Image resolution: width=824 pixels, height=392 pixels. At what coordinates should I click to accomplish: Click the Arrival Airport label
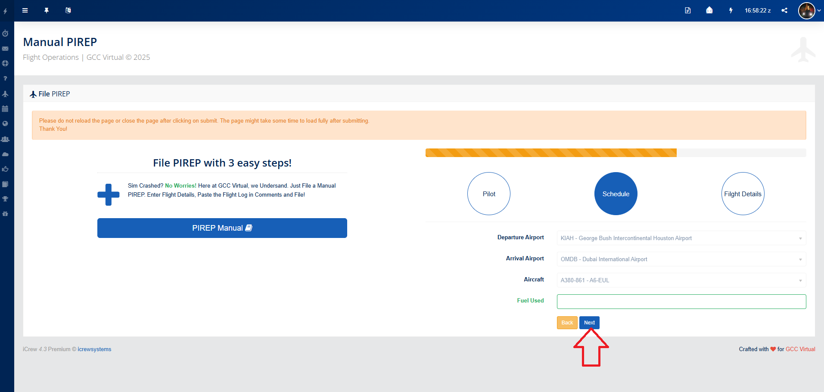(525, 259)
